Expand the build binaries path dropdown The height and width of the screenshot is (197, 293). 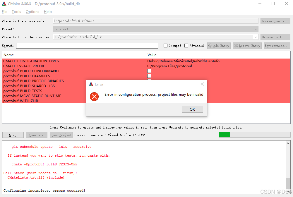tap(256, 37)
